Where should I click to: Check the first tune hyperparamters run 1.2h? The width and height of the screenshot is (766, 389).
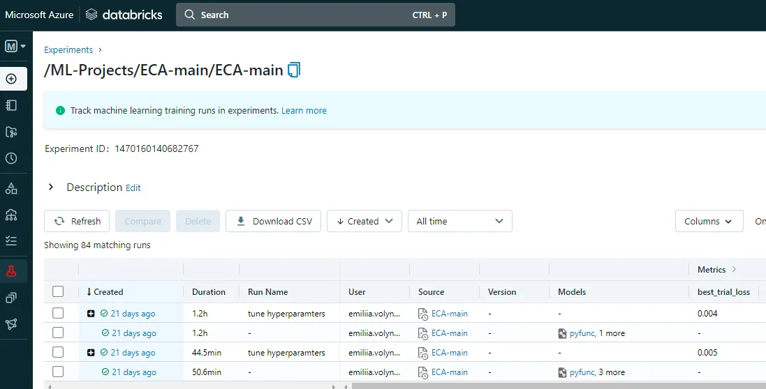58,313
